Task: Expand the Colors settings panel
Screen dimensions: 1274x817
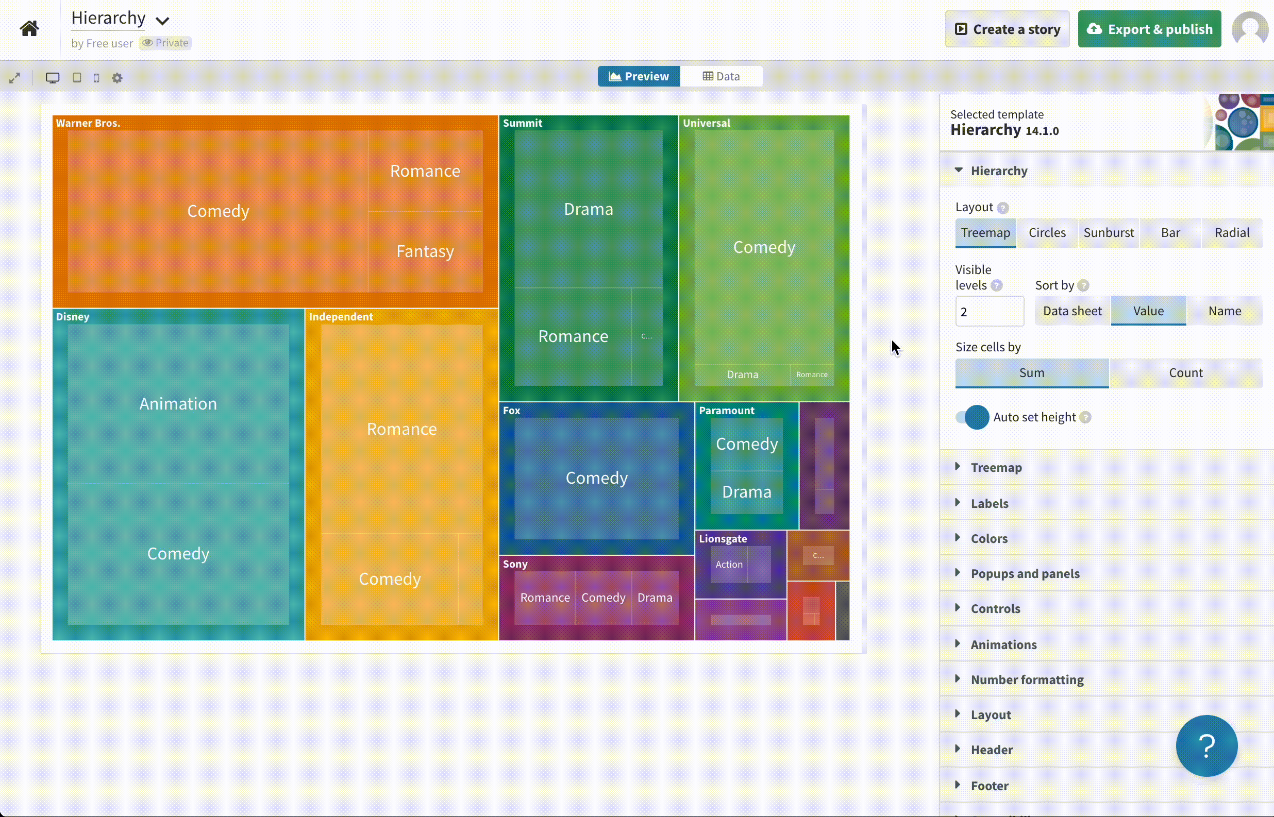Action: (x=990, y=538)
